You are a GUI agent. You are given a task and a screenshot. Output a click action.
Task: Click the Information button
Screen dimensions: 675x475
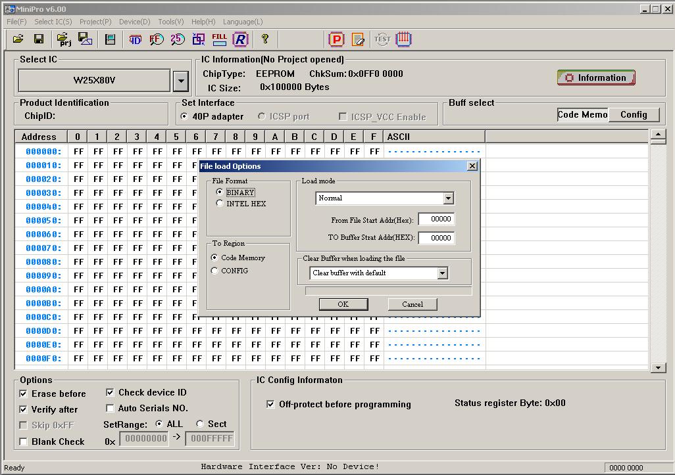(x=596, y=78)
